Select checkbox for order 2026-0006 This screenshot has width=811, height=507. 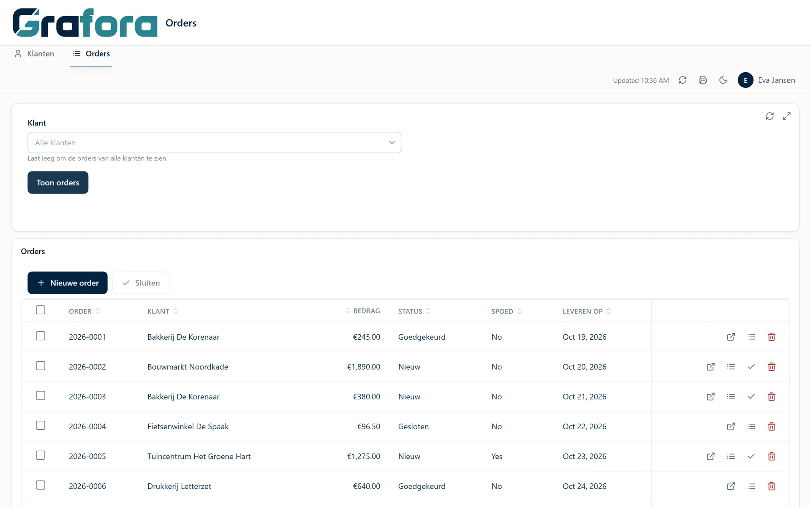point(41,485)
